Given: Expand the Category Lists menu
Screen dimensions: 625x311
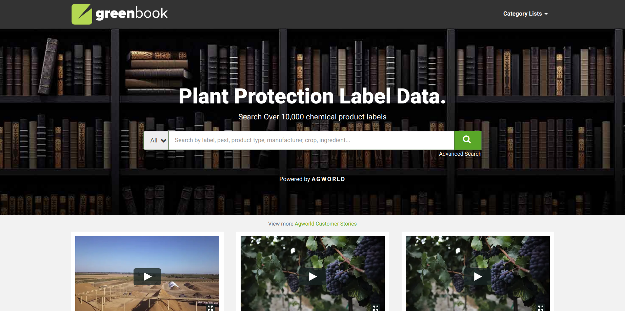Looking at the screenshot, I should pyautogui.click(x=525, y=14).
